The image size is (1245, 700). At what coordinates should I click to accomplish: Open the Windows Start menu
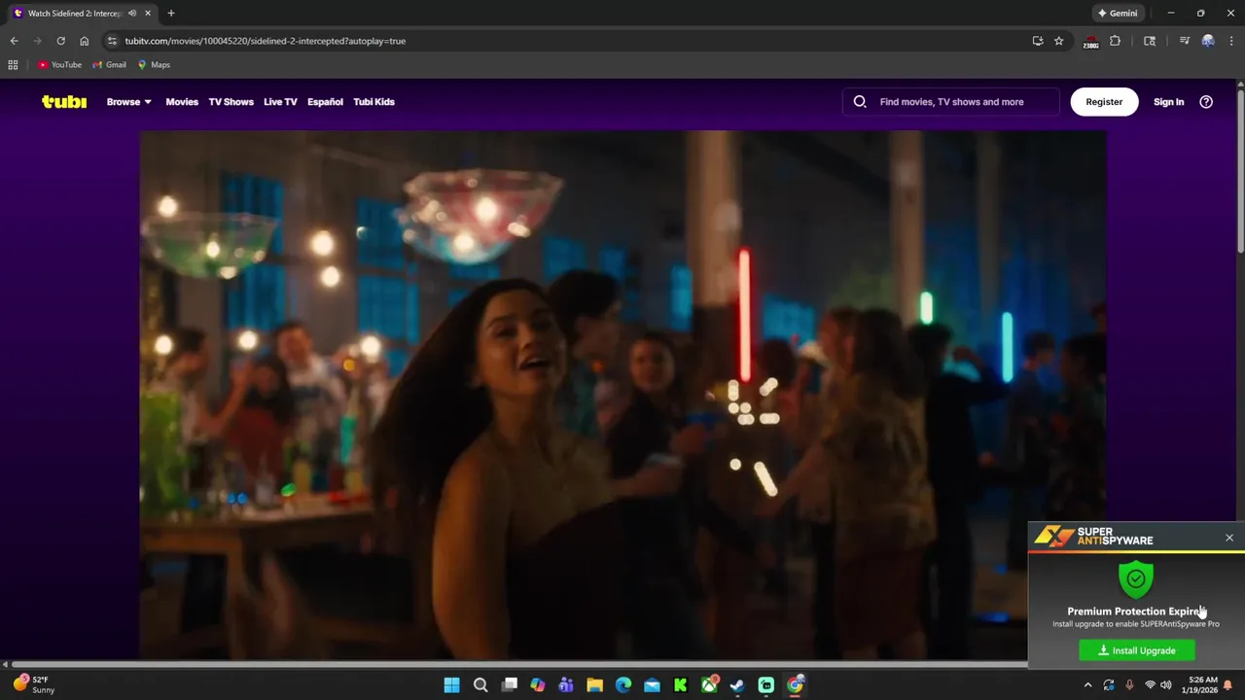451,685
